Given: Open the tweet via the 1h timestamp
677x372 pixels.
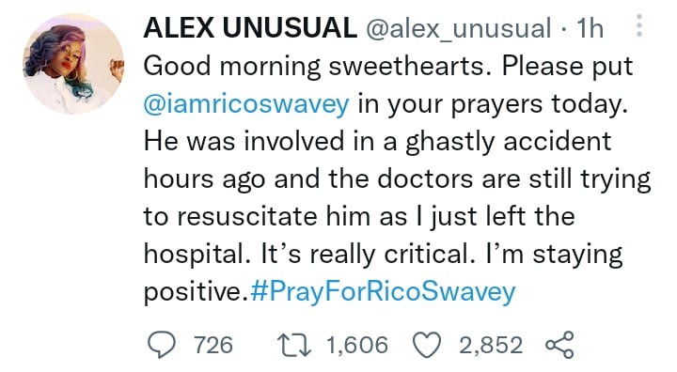Looking at the screenshot, I should pos(590,28).
